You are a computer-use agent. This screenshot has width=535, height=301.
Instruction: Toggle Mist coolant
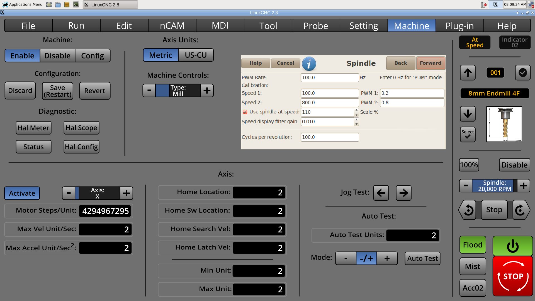click(473, 266)
